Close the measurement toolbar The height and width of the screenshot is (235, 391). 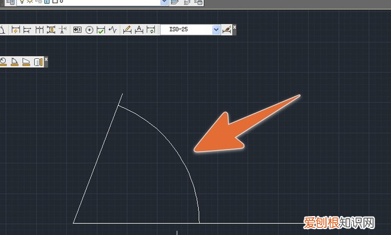(x=46, y=59)
